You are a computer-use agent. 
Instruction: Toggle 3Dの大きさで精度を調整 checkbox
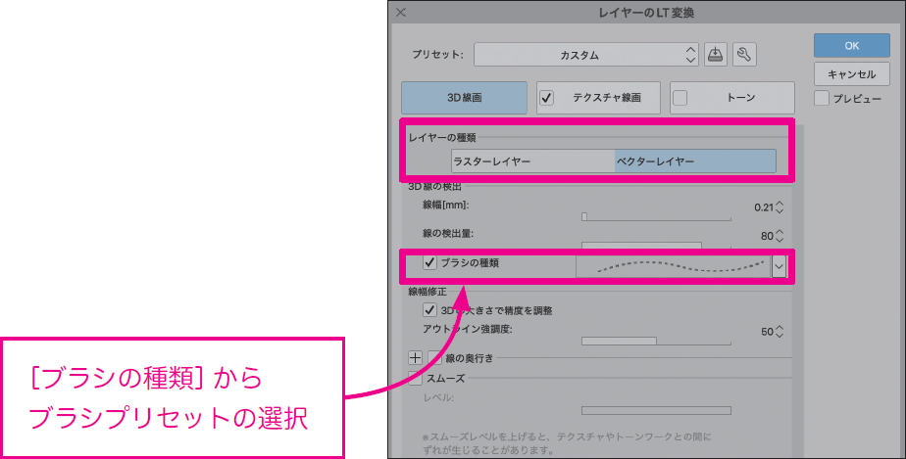click(429, 310)
